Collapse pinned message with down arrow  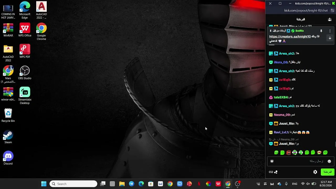pyautogui.click(x=330, y=38)
